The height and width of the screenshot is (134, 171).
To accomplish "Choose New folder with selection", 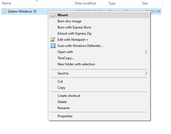I will tap(99, 64).
